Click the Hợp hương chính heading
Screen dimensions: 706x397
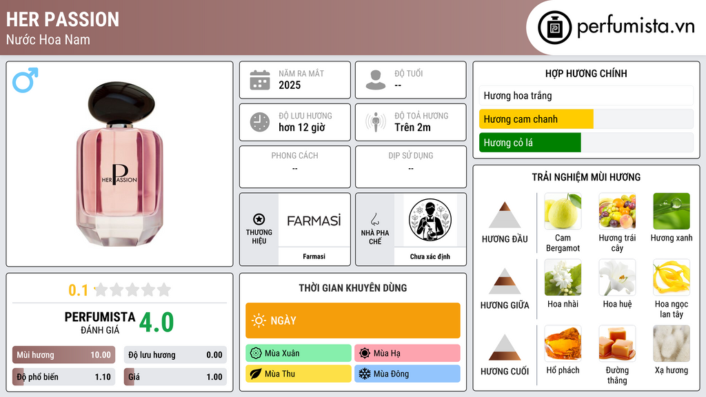click(586, 73)
